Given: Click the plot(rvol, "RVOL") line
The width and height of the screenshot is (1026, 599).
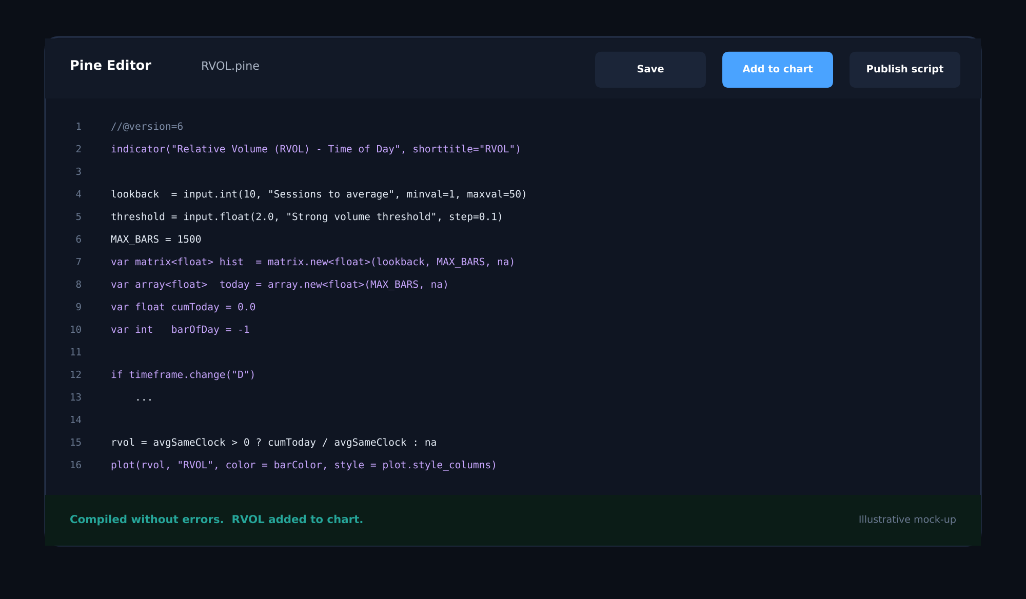Looking at the screenshot, I should [x=304, y=465].
